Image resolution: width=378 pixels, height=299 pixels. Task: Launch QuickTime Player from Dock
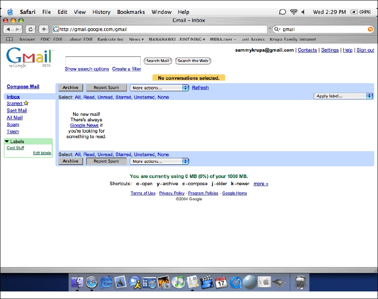tap(236, 282)
